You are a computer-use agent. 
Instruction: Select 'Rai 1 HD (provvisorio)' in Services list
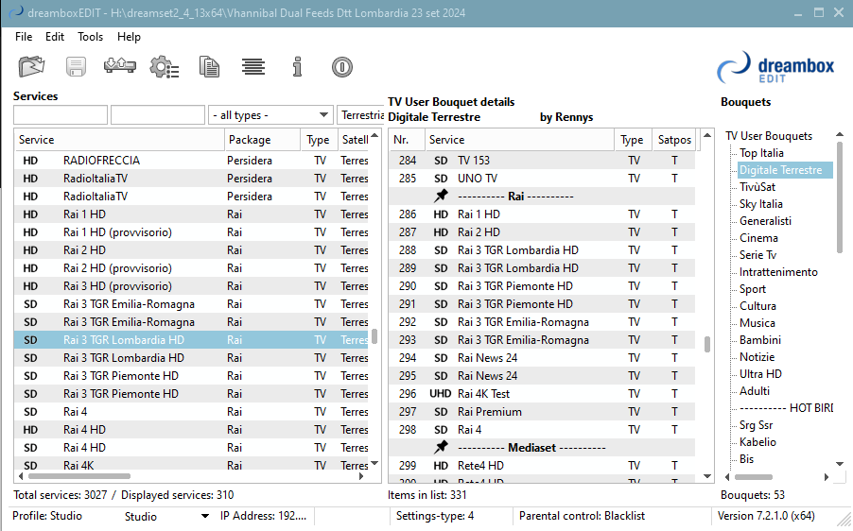point(191,232)
